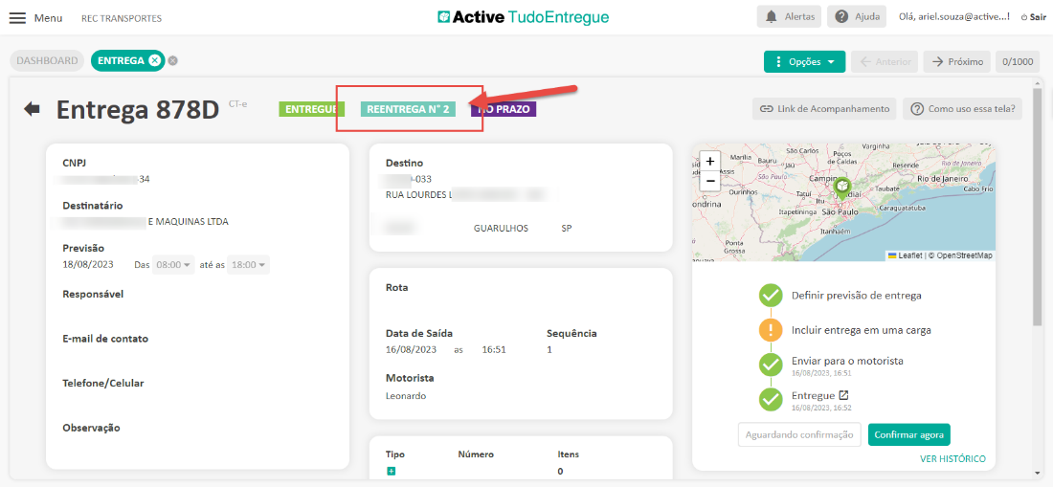Open the external link icon beside Entregue
The height and width of the screenshot is (487, 1053).
[x=844, y=395]
